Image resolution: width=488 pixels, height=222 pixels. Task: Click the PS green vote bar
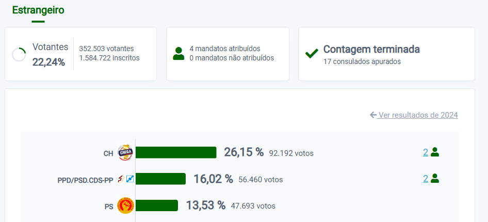tap(156, 205)
